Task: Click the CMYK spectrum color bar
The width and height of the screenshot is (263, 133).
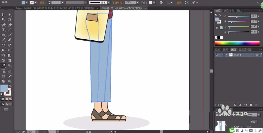Action: pyautogui.click(x=237, y=43)
